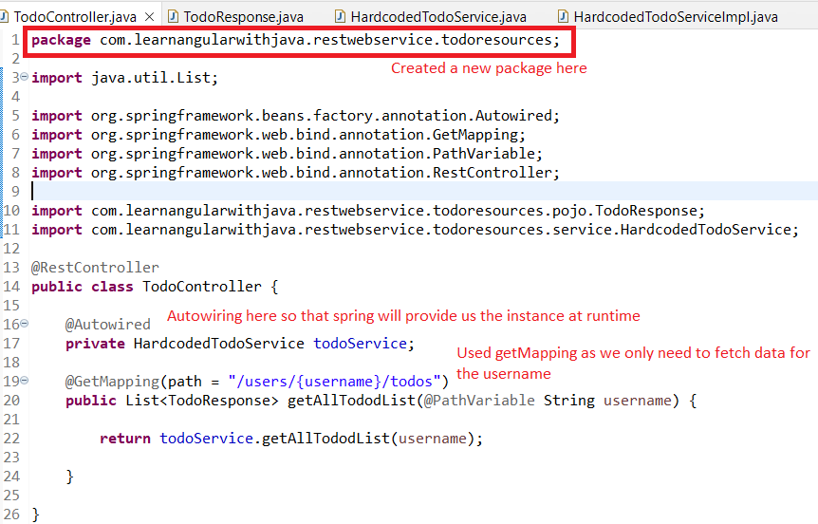818x524 pixels.
Task: Click the 'TodoController' class name
Action: click(x=202, y=287)
